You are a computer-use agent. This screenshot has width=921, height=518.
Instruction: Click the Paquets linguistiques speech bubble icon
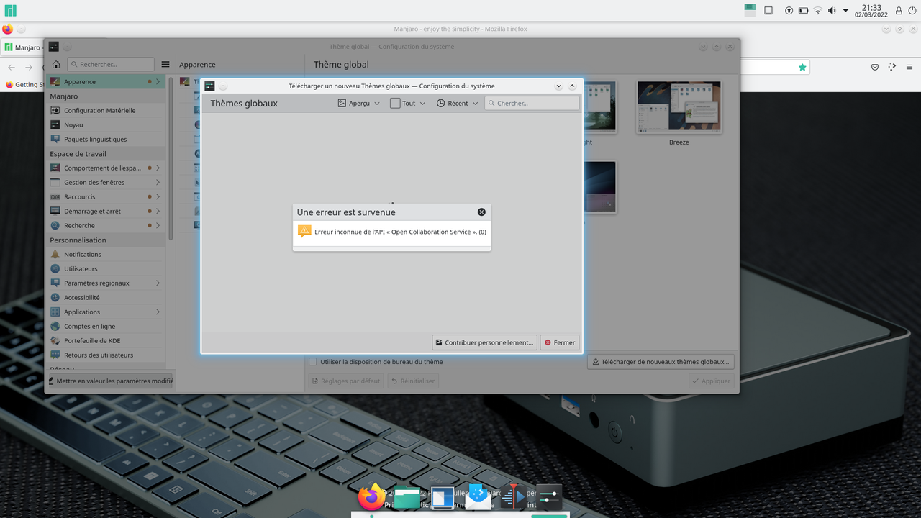coord(55,139)
